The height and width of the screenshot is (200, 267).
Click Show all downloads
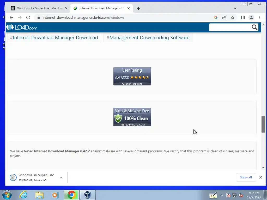(x=246, y=177)
